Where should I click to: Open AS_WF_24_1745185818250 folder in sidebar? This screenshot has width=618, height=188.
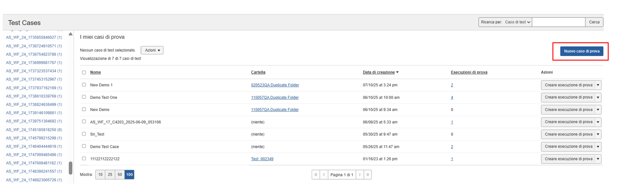[34, 130]
